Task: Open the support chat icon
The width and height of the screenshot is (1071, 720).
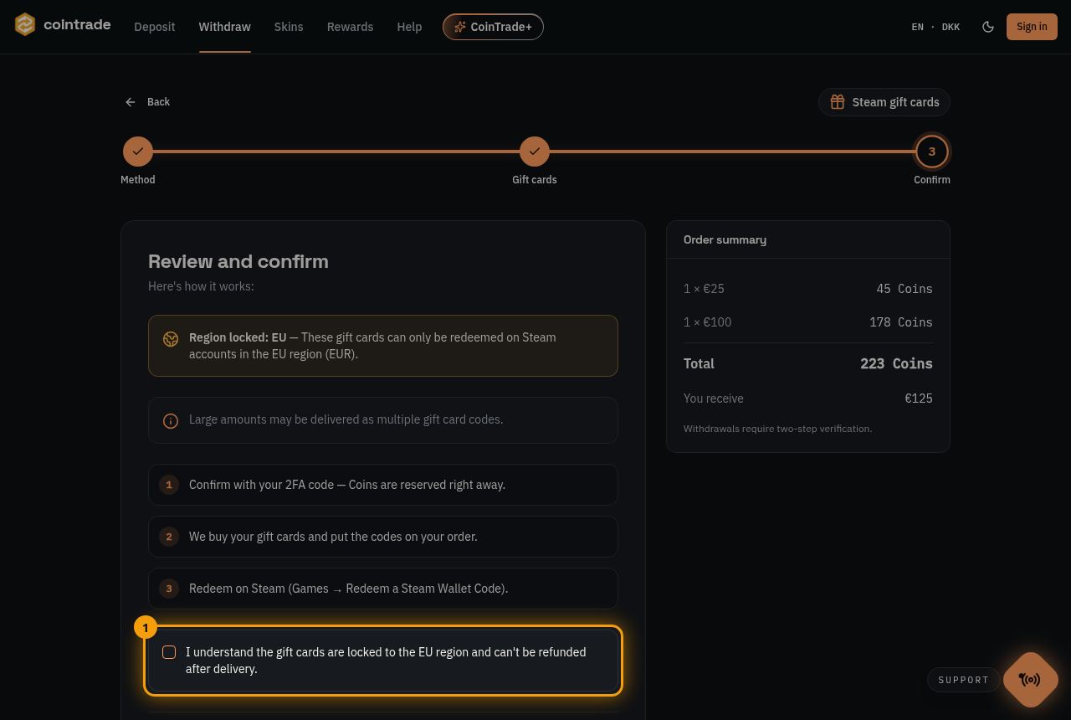Action: [x=1030, y=680]
